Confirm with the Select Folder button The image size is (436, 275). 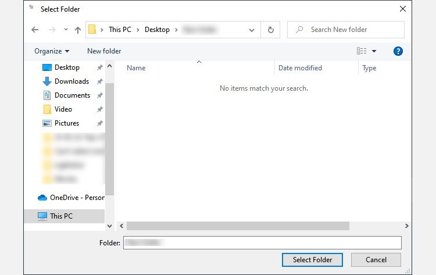pos(312,260)
